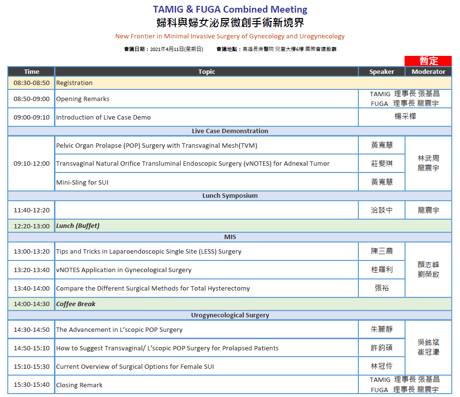This screenshot has width=460, height=397.
Task: Select the "Moderator" column header
Action: pyautogui.click(x=428, y=71)
